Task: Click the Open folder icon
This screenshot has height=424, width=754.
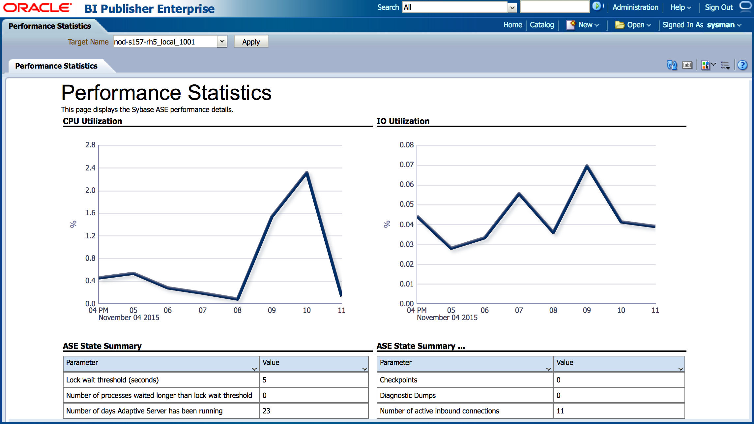Action: click(x=620, y=25)
